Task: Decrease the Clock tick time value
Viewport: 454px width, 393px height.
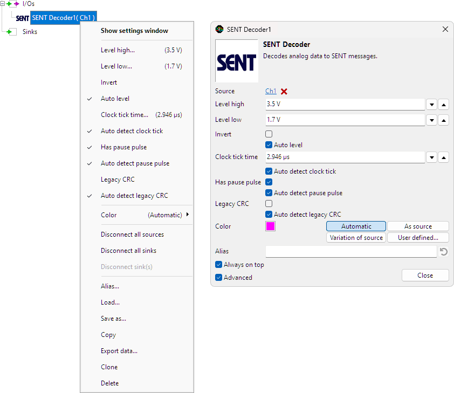Action: [432, 157]
